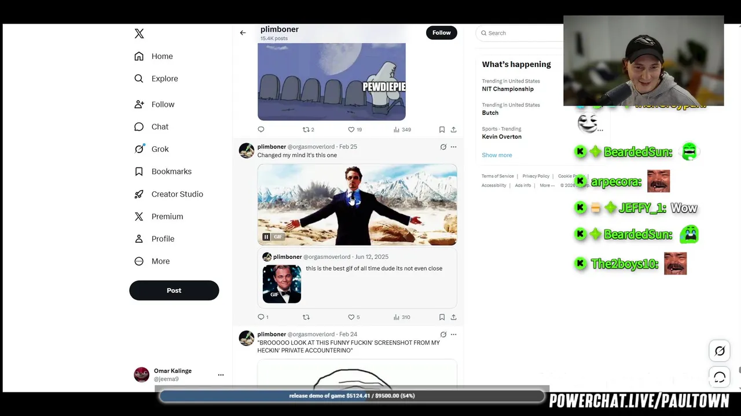Open the Butch trending topic
Viewport: 741px width, 416px height.
(x=490, y=113)
